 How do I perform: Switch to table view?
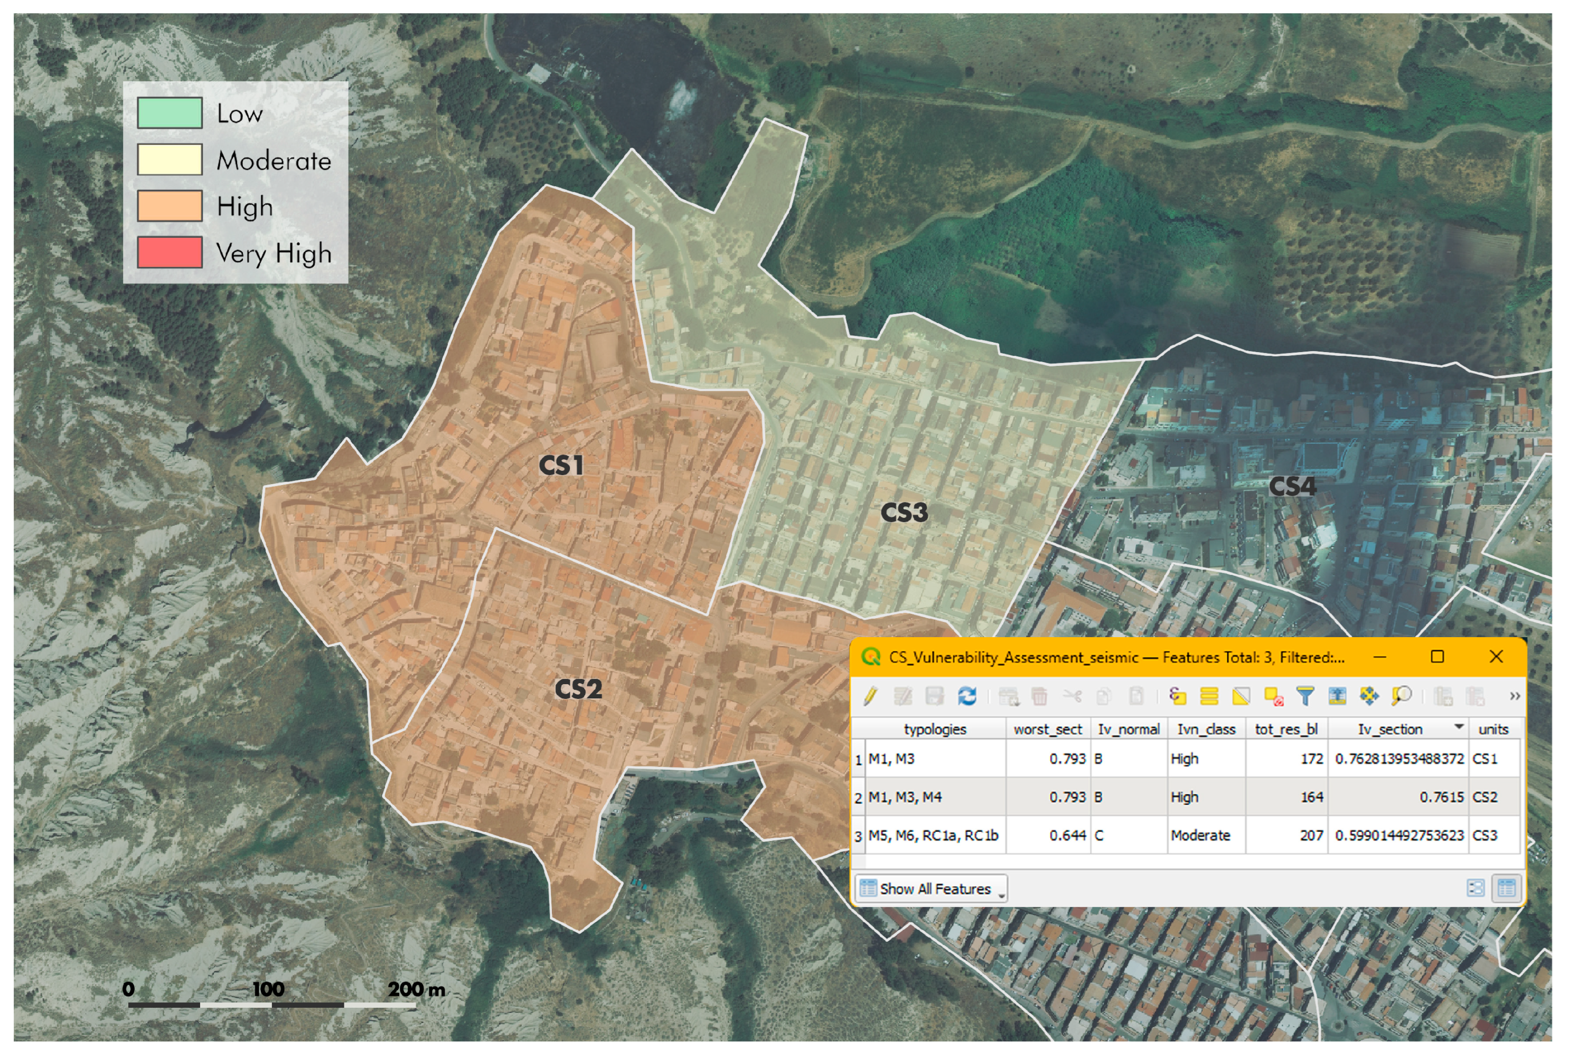tap(1506, 888)
